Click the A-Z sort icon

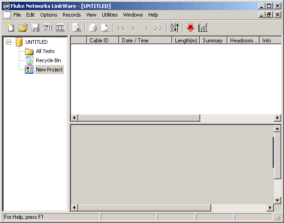pos(174,28)
